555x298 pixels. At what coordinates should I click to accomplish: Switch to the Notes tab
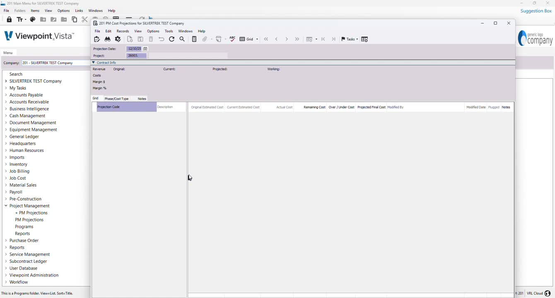point(142,99)
